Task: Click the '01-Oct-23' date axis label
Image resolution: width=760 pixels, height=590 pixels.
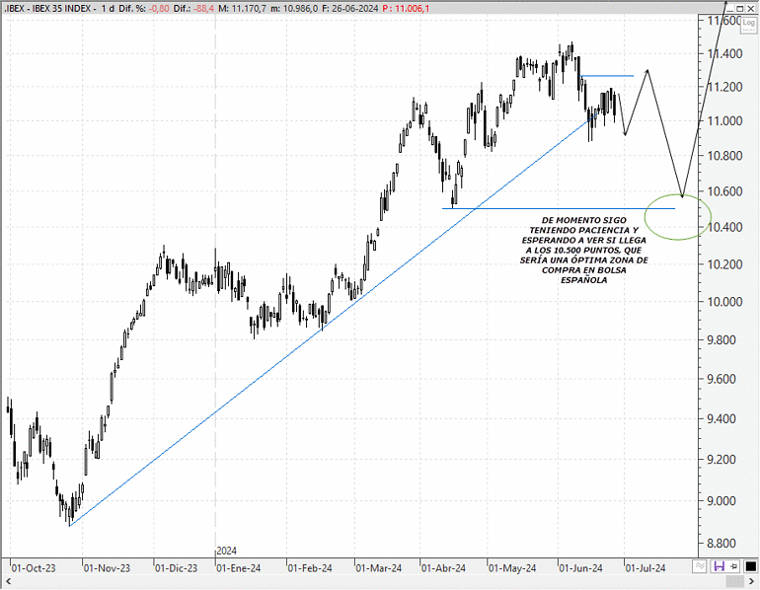Action: (33, 568)
